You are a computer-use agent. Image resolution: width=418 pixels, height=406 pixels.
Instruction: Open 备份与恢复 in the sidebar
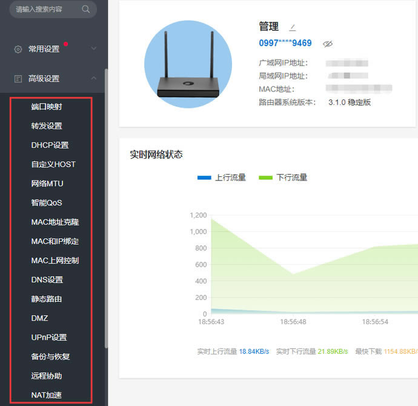point(50,357)
